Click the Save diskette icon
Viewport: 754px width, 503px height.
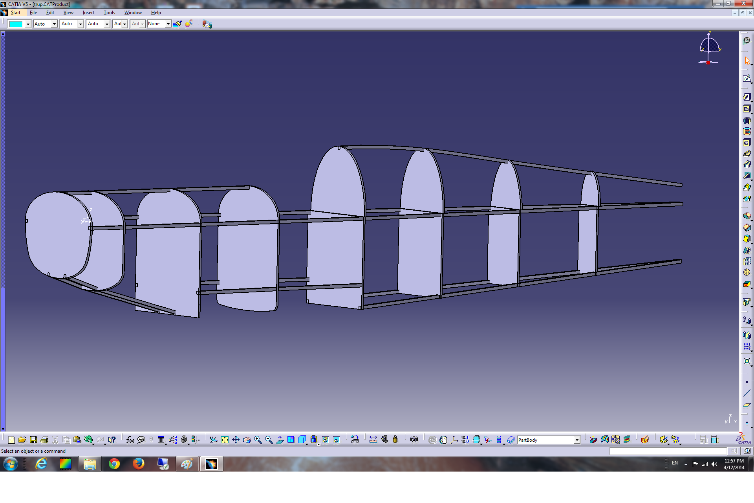tap(33, 440)
